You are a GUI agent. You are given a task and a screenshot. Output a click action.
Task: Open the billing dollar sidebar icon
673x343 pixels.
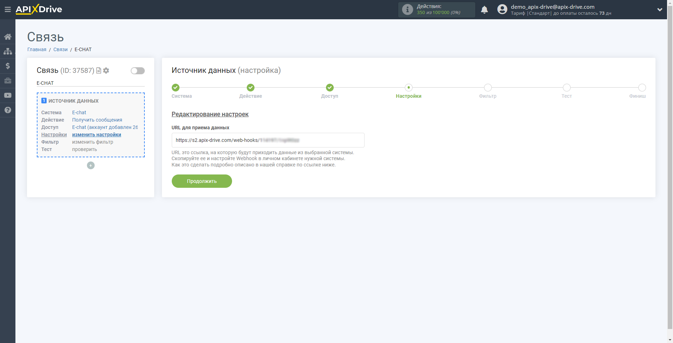[8, 66]
